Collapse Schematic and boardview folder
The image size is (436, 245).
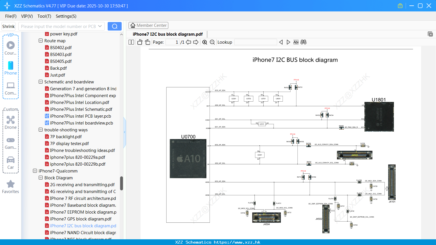coord(41,82)
